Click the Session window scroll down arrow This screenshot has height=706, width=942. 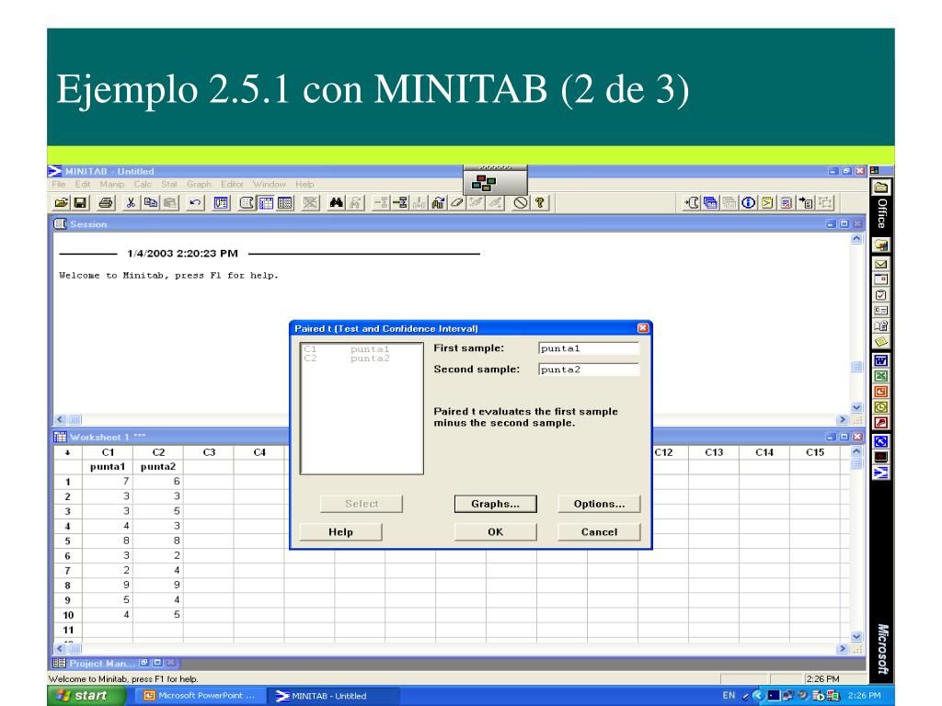856,407
